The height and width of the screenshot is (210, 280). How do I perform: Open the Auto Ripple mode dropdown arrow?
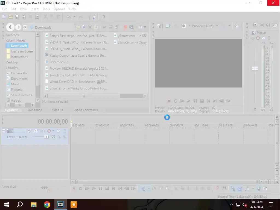(253, 189)
